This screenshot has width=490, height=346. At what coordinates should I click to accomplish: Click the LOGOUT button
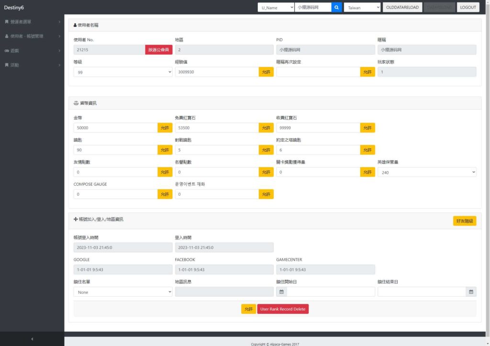point(468,7)
